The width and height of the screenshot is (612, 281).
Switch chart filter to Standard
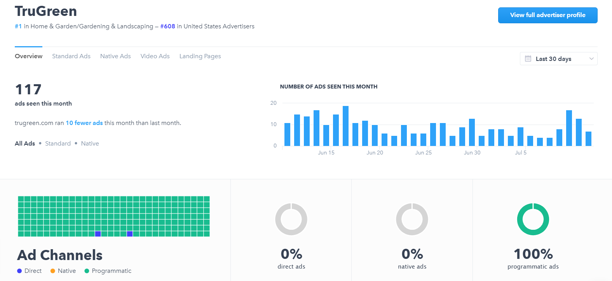point(58,144)
